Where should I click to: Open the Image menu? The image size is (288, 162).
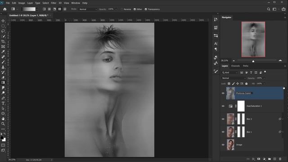22,3
